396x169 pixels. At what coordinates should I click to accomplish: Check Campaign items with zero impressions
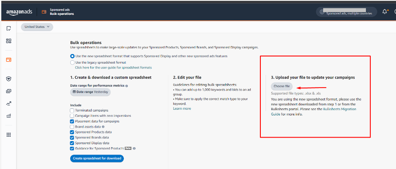(x=72, y=116)
